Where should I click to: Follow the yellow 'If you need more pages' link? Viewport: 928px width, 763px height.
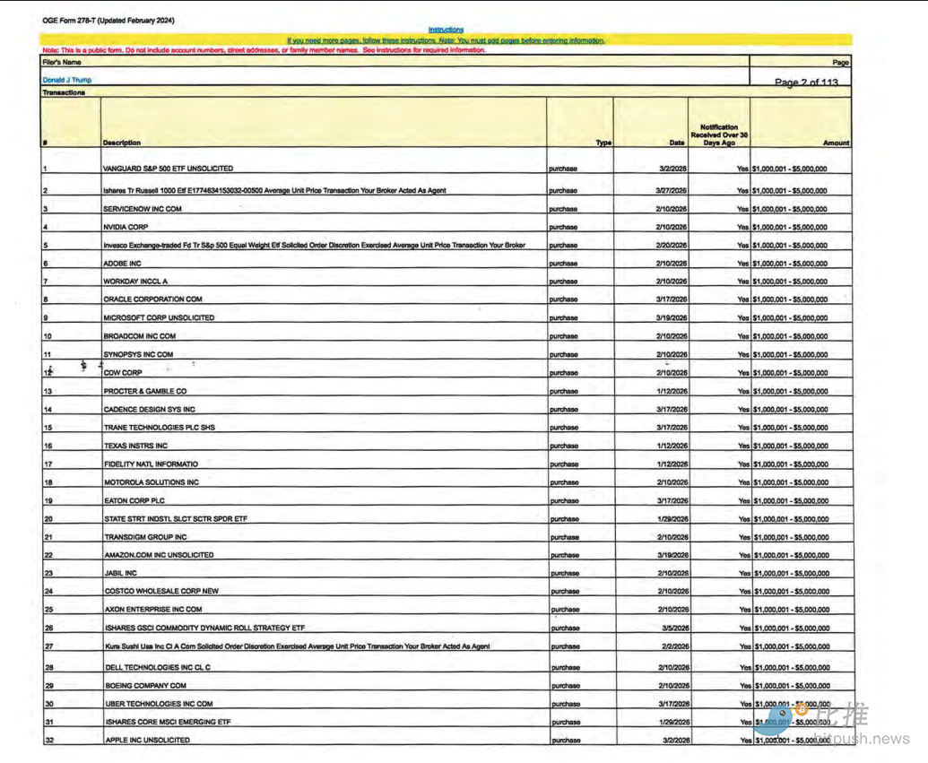pyautogui.click(x=446, y=41)
